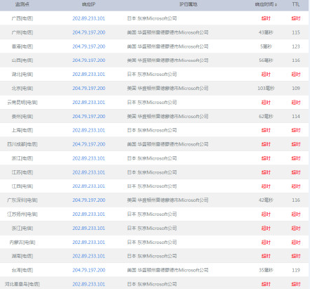Click the 42毫秒 response time value
The image size is (310, 289).
click(266, 200)
